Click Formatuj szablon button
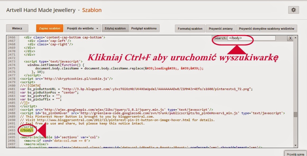Screen dimensions: 307x156 190,29
